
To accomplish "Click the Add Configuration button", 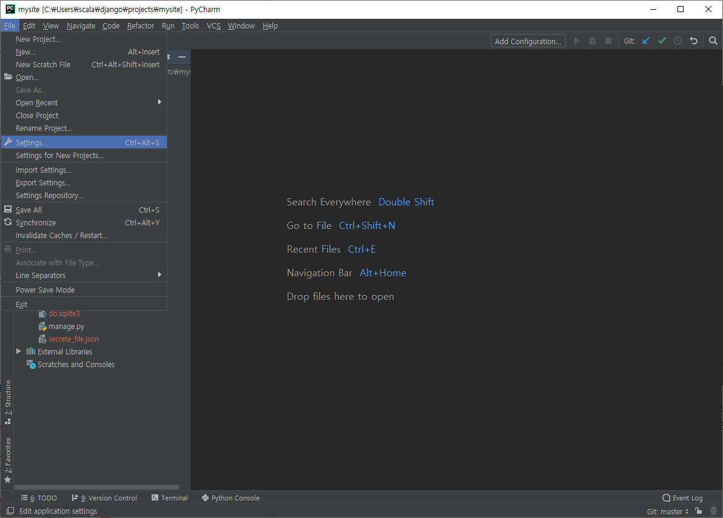I will [x=528, y=41].
